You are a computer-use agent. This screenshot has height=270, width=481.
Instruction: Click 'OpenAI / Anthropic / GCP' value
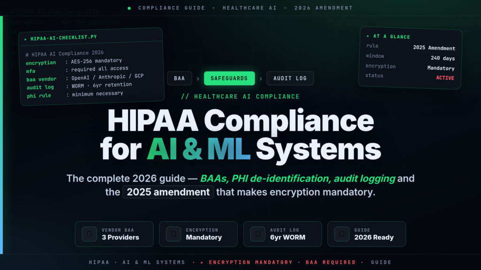click(108, 77)
